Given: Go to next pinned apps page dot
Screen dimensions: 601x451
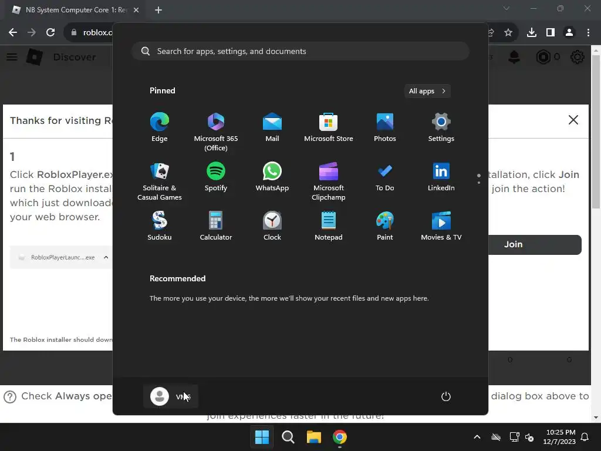Looking at the screenshot, I should click(x=479, y=183).
